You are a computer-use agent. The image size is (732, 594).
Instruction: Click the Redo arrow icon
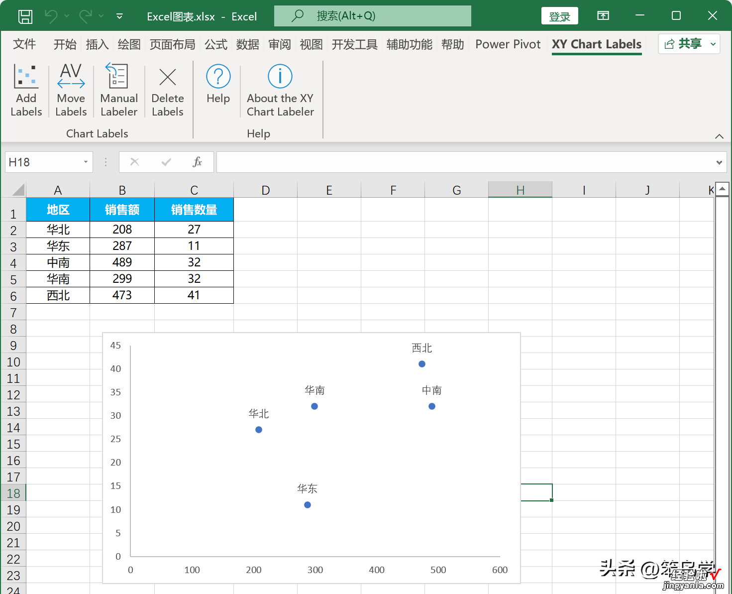85,16
